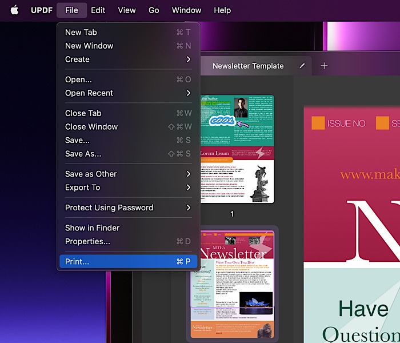400x343 pixels.
Task: Open the Help menu
Action: pyautogui.click(x=222, y=10)
